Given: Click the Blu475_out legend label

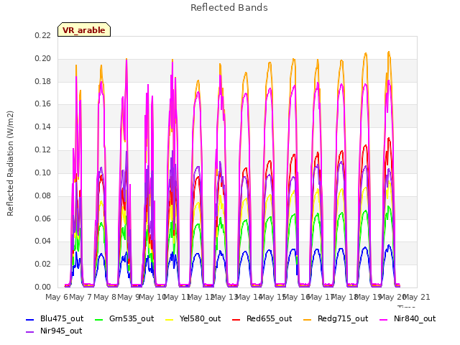Looking at the screenshot, I should coord(62,319).
